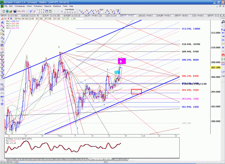Open the Edit menu

(x=11, y=6)
